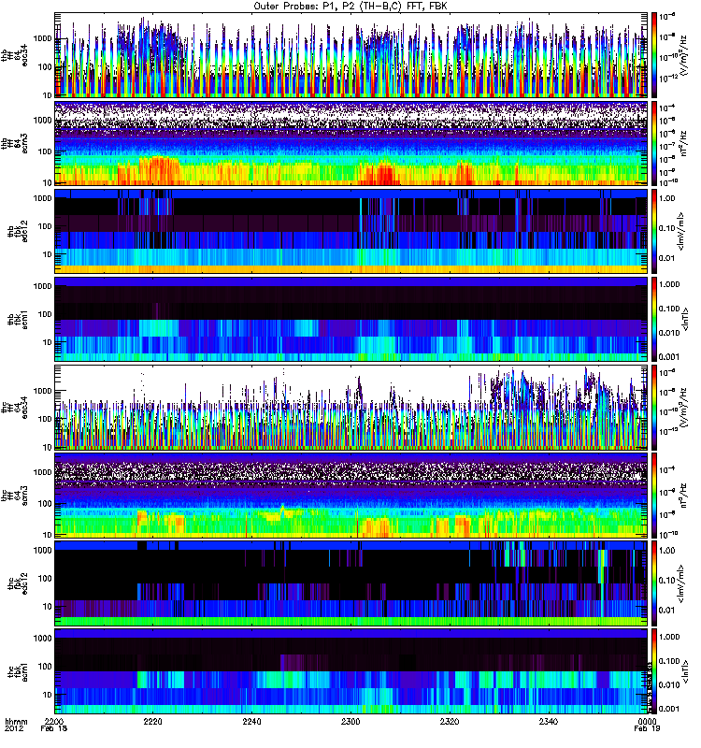Click the <|mV/m|> unit label of thc fbk edc12
Screen dimensions: 701x748
pyautogui.click(x=682, y=583)
